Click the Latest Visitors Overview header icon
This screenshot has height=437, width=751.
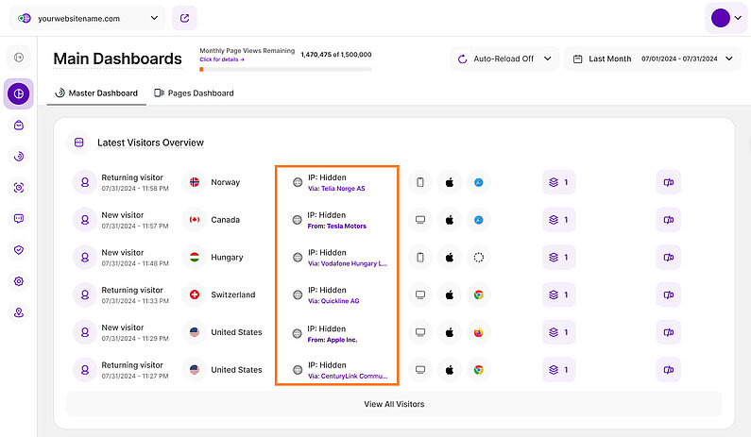(79, 143)
